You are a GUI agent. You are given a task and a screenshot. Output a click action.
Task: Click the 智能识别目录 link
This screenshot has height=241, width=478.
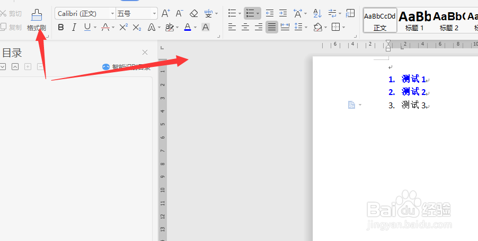coord(126,67)
